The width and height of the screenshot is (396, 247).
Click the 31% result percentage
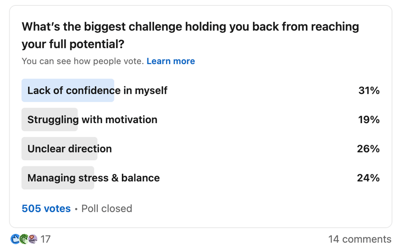coord(369,90)
